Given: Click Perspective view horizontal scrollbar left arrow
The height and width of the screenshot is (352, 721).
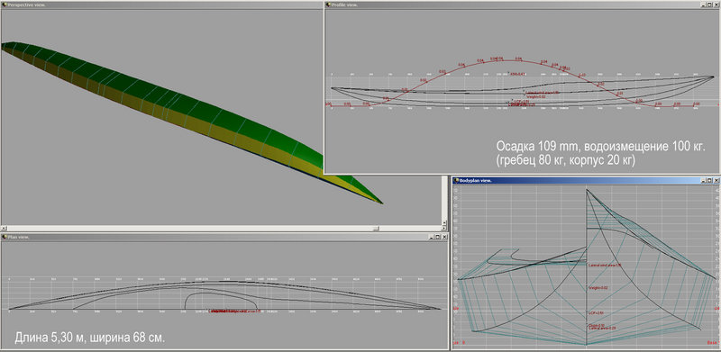Looking at the screenshot, I should click(x=4, y=228).
